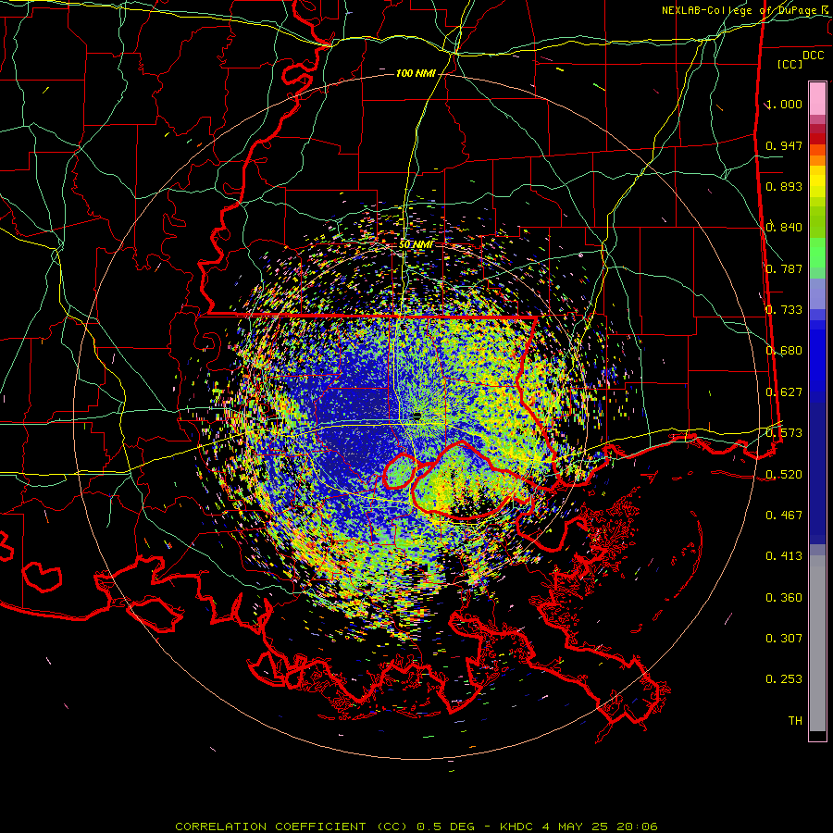The height and width of the screenshot is (833, 833).
Task: Select the 0.893 scale value
Action: (x=784, y=186)
